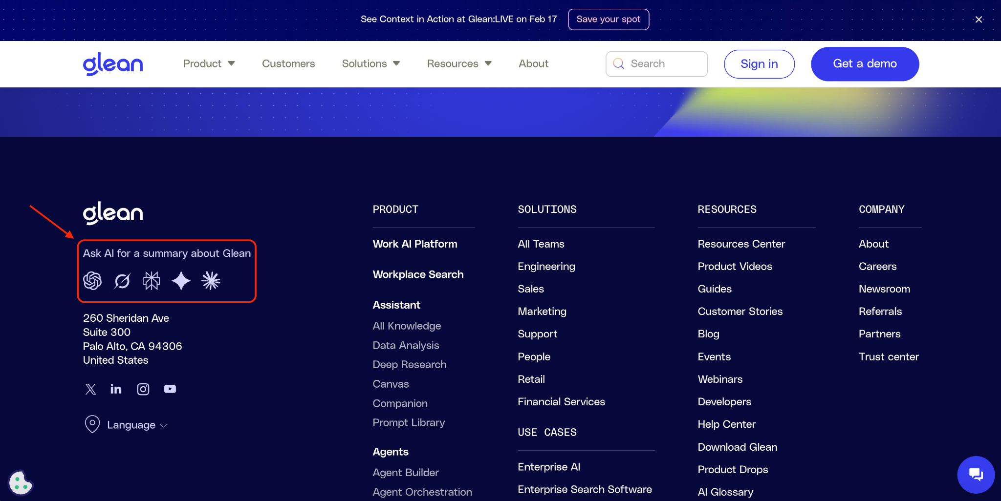The width and height of the screenshot is (1001, 501).
Task: Expand the Resources dropdown menu
Action: point(459,63)
